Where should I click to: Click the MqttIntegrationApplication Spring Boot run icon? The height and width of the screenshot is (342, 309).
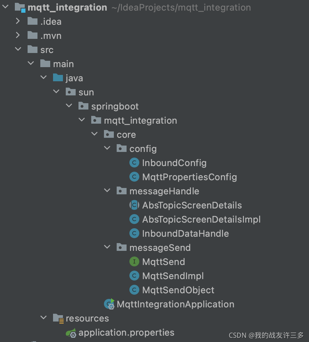(x=109, y=304)
